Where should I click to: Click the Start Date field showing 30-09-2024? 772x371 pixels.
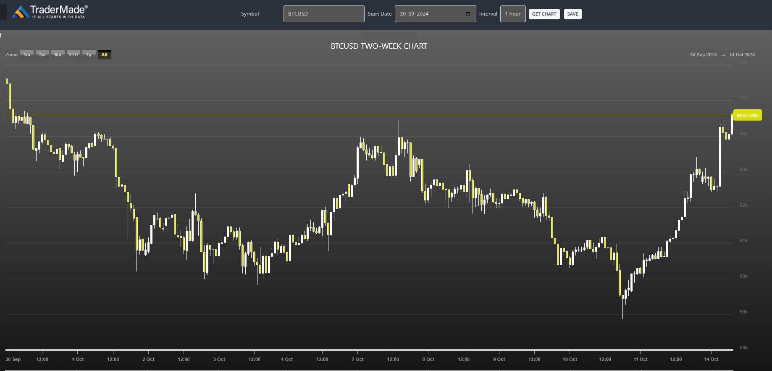pyautogui.click(x=435, y=14)
